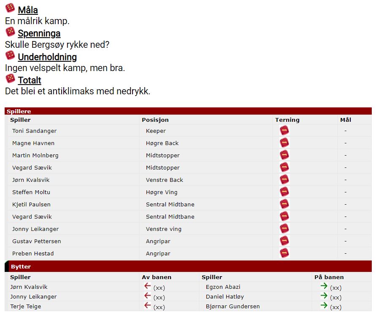Open the Spenninga heading link
Screen dimensions: 376x318
pos(39,33)
